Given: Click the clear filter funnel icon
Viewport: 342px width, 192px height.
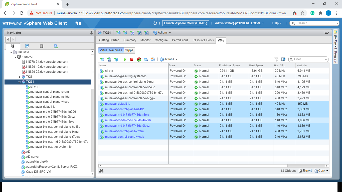Looking at the screenshot, I should (276, 59).
